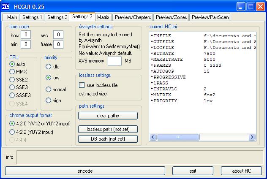Click the *FRAMES 0 3333 line
This screenshot has height=179, width=267.
point(186,65)
